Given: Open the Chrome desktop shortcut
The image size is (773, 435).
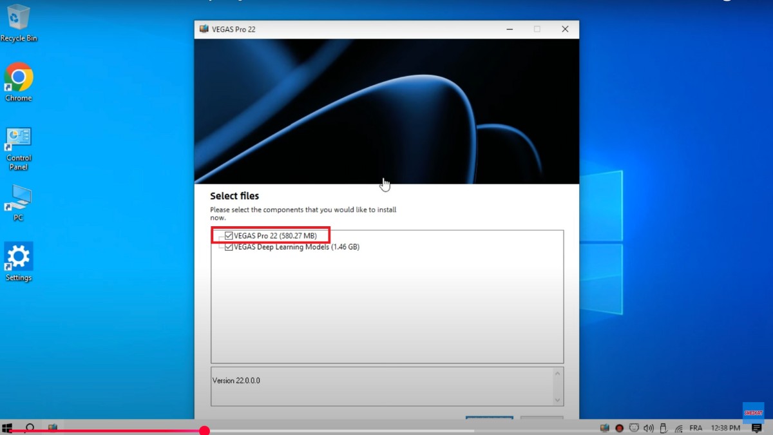Looking at the screenshot, I should click(x=19, y=82).
